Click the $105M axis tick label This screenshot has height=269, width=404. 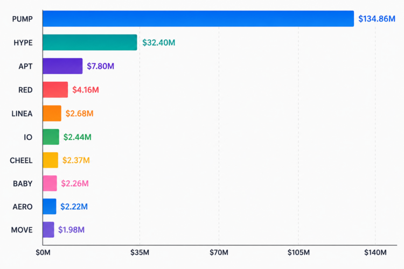pos(298,252)
